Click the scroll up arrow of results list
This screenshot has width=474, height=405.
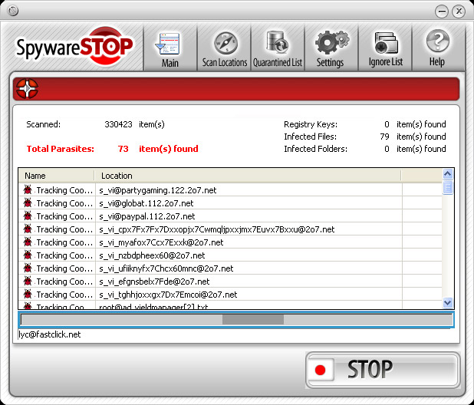click(448, 174)
